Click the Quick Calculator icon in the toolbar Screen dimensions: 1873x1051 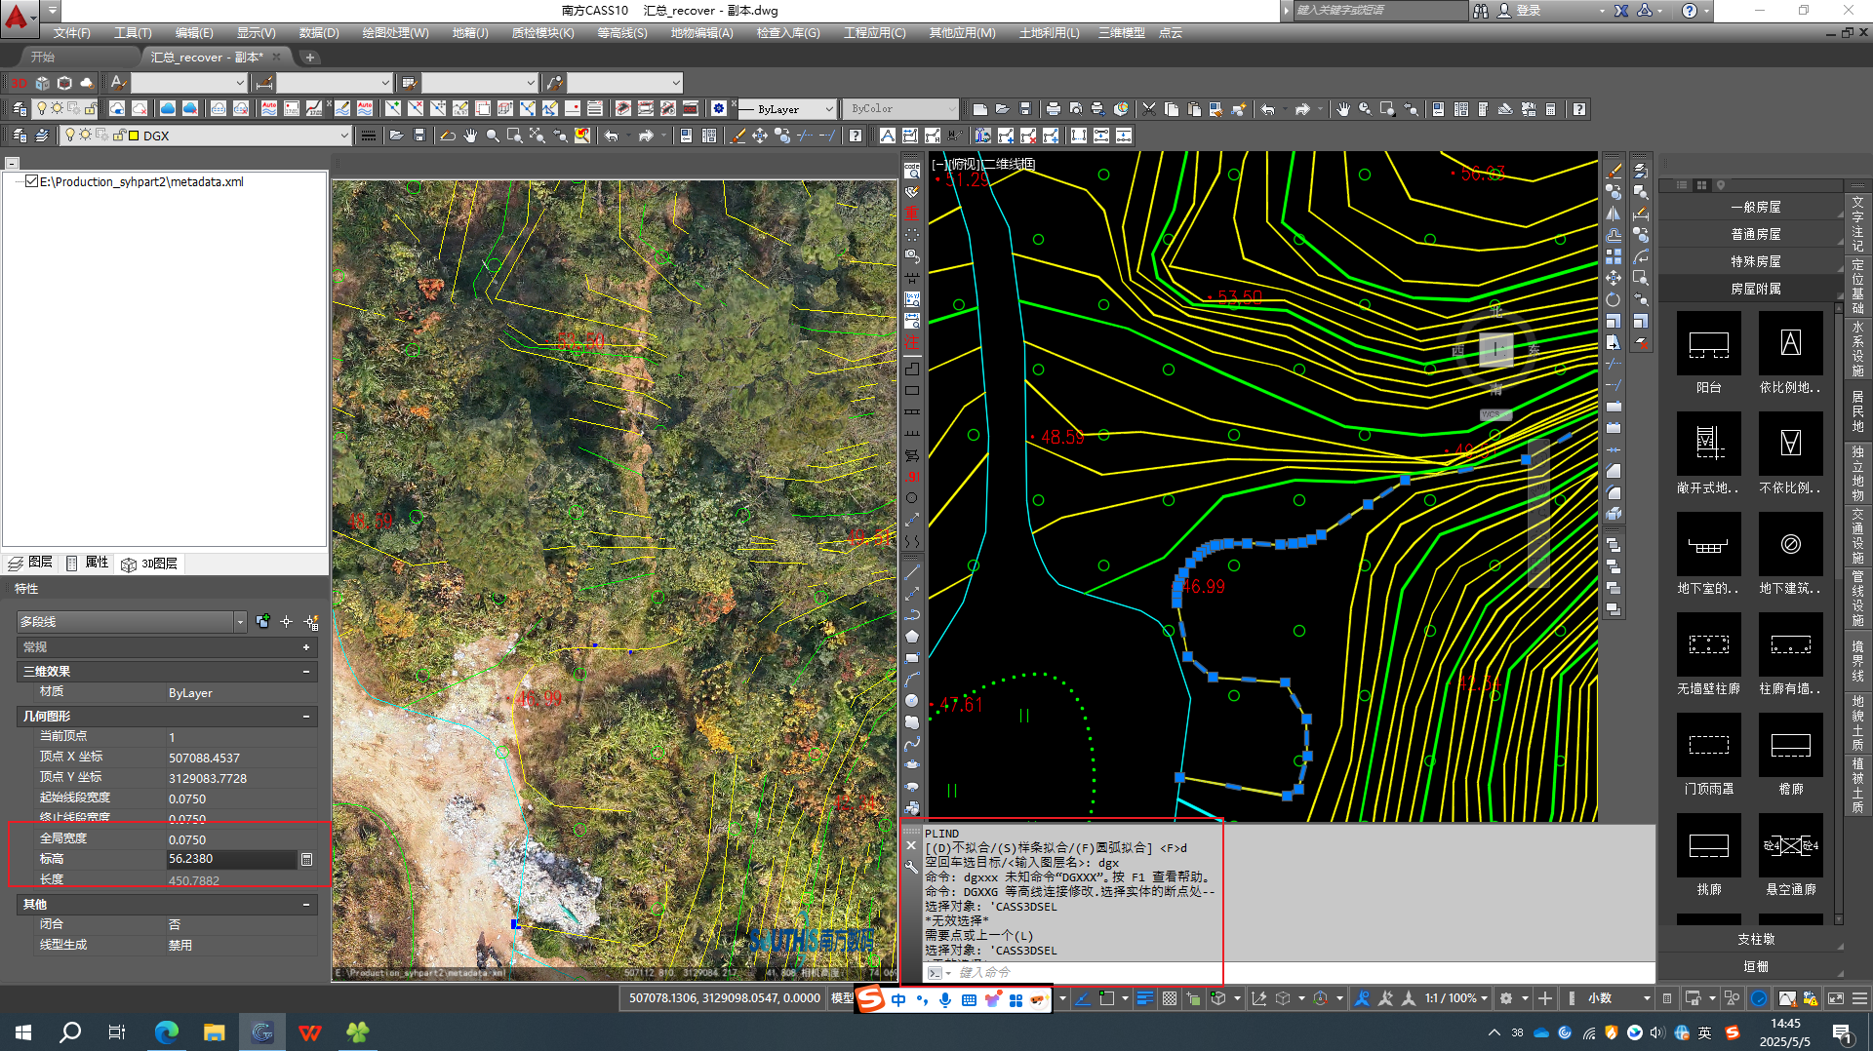1550,109
